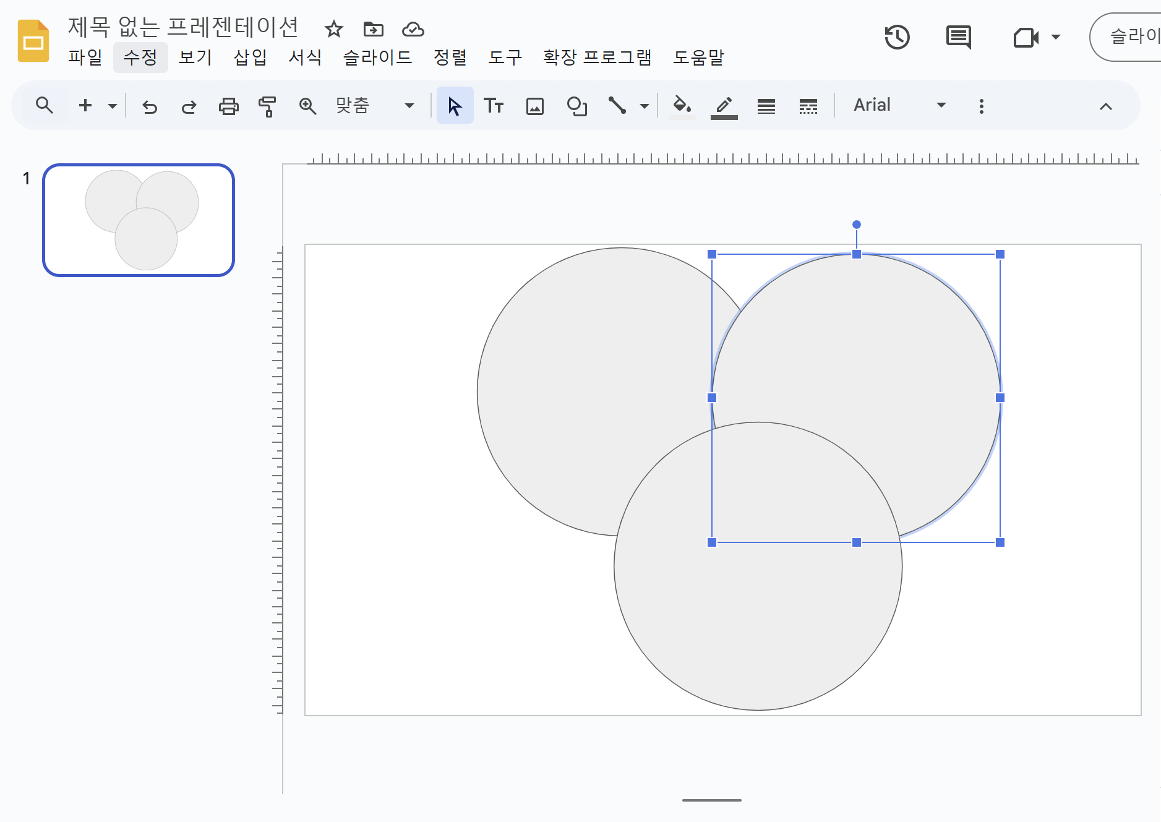This screenshot has width=1161, height=822.
Task: Click the zoom magnifier tool
Action: (307, 106)
